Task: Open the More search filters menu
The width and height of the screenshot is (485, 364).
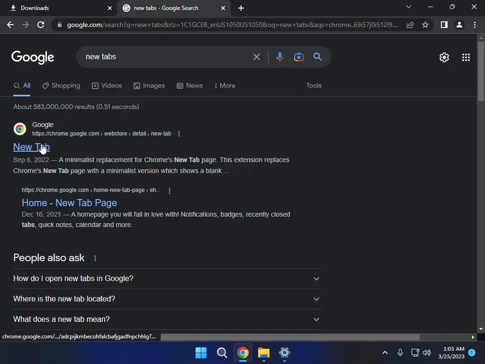Action: tap(225, 86)
